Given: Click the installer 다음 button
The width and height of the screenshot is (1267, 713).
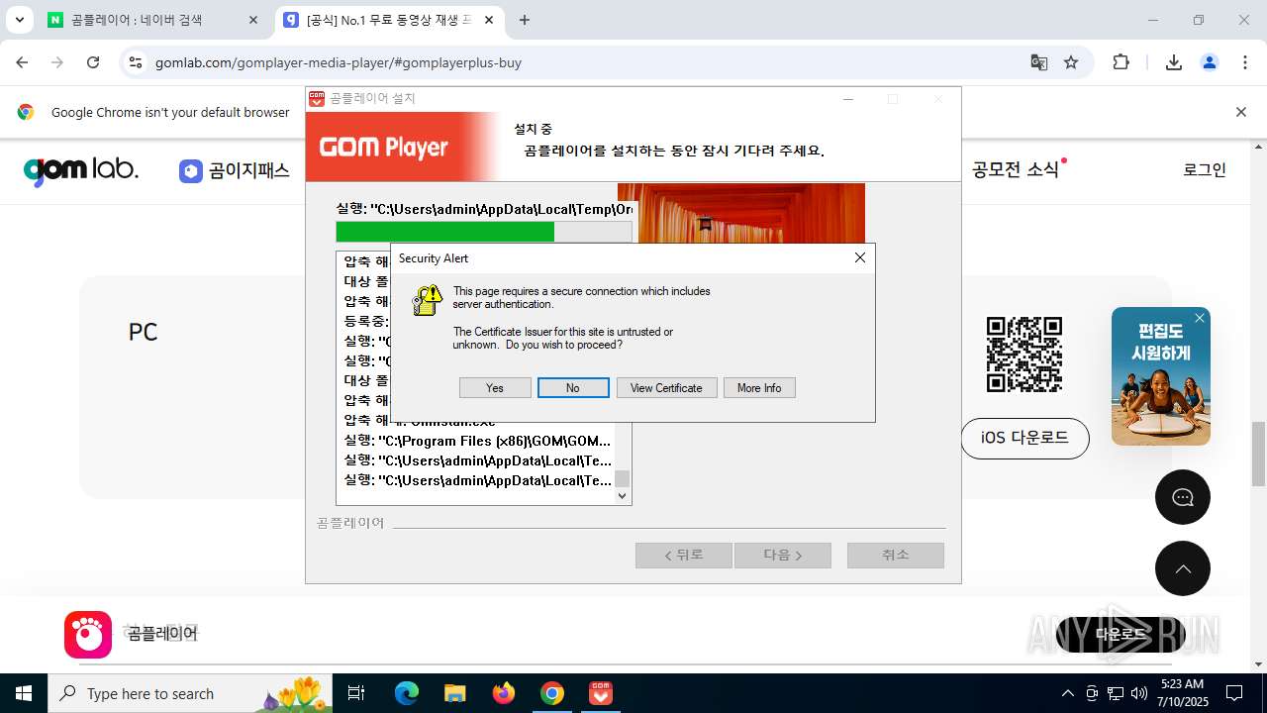Looking at the screenshot, I should (x=783, y=556).
